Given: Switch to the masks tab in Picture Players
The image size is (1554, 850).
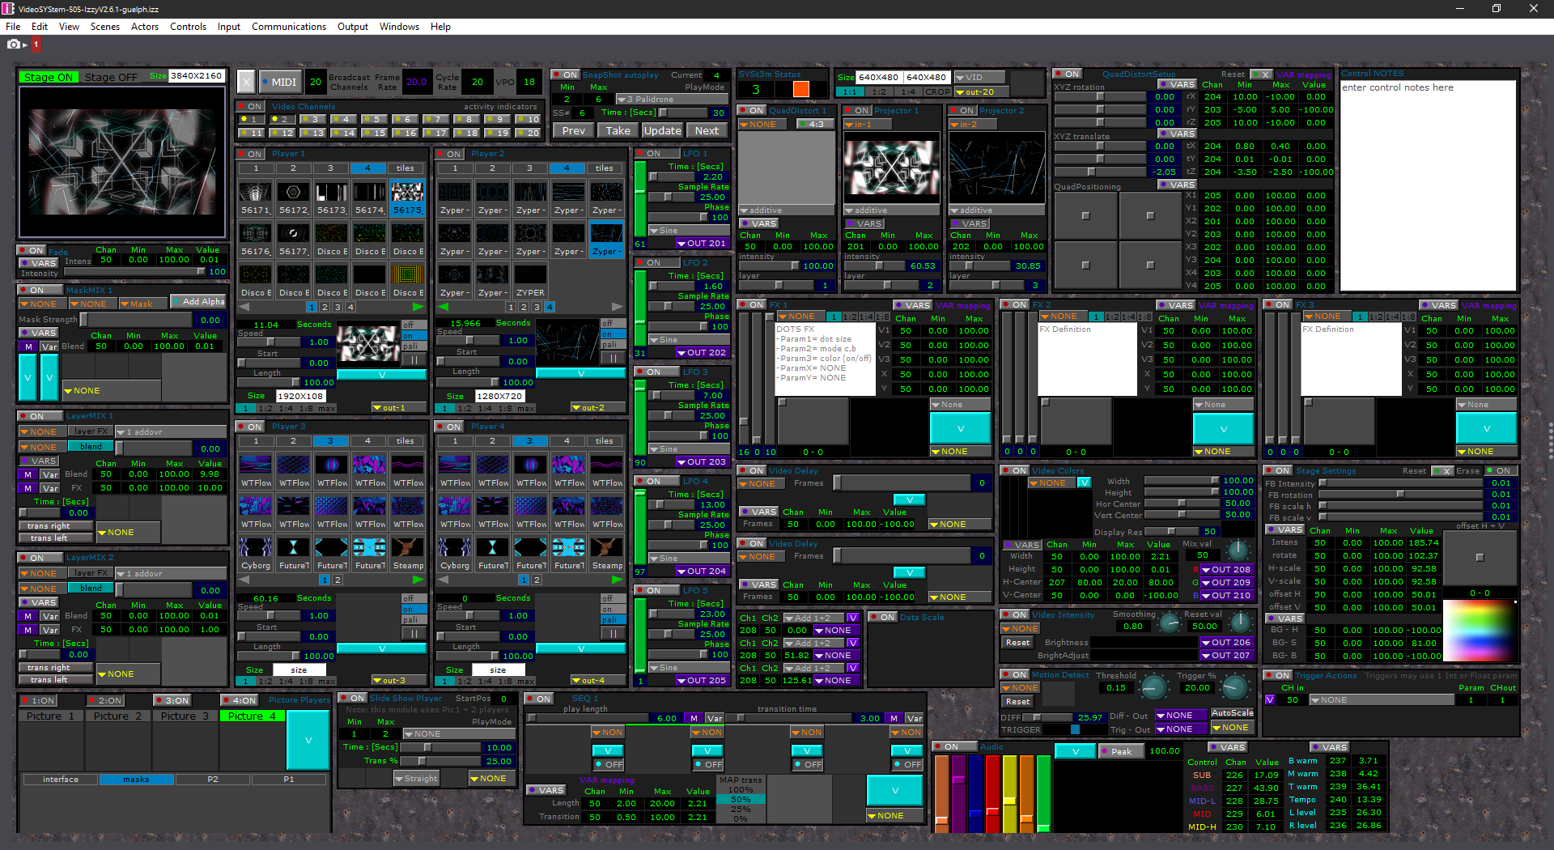Looking at the screenshot, I should [x=136, y=780].
